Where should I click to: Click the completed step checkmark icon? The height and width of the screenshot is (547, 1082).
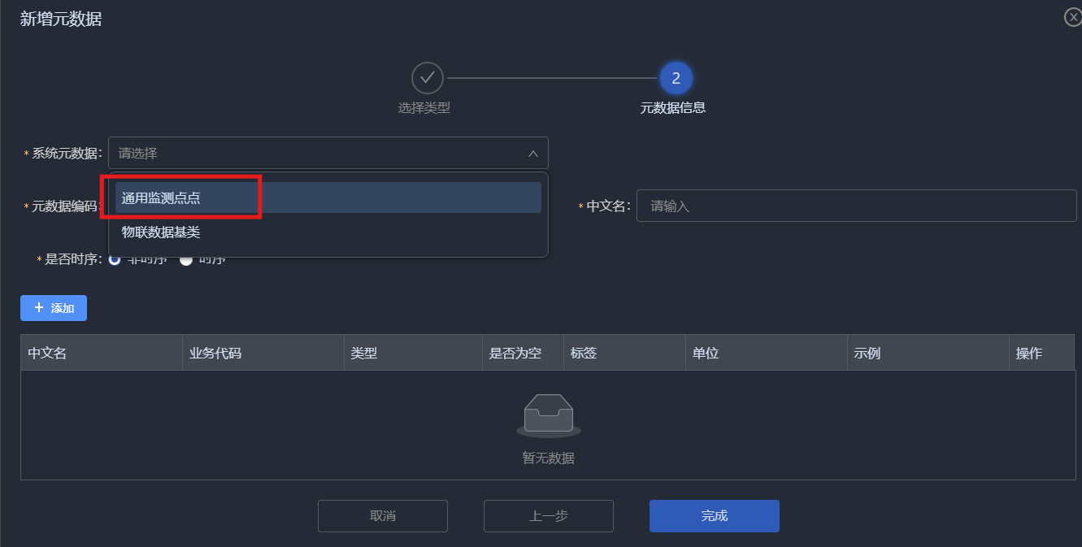coord(428,78)
